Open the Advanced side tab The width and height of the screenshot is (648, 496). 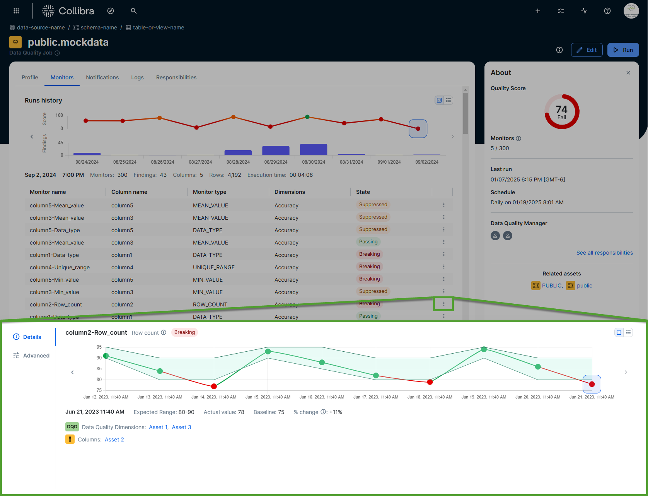36,356
